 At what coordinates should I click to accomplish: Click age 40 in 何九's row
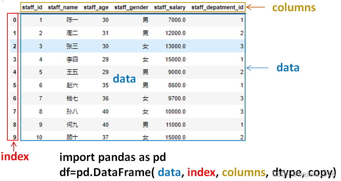(105, 125)
